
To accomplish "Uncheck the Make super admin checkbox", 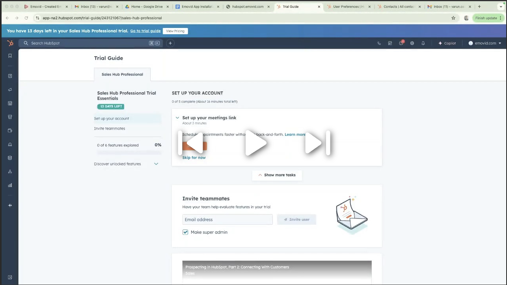I will click(x=185, y=232).
